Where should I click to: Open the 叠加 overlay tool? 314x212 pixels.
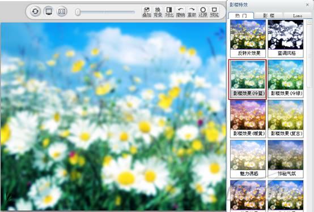click(x=146, y=12)
